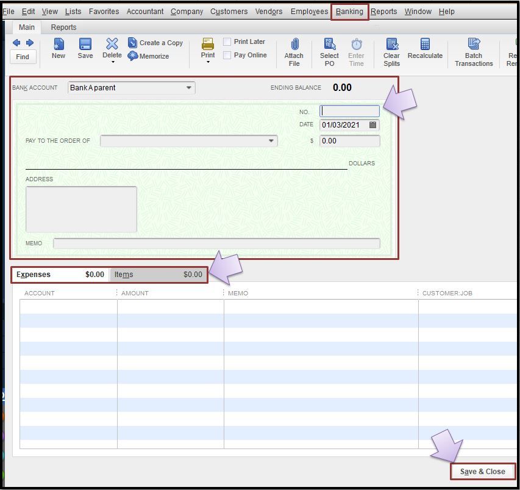Open the File menu
This screenshot has height=490, width=520.
tap(9, 11)
